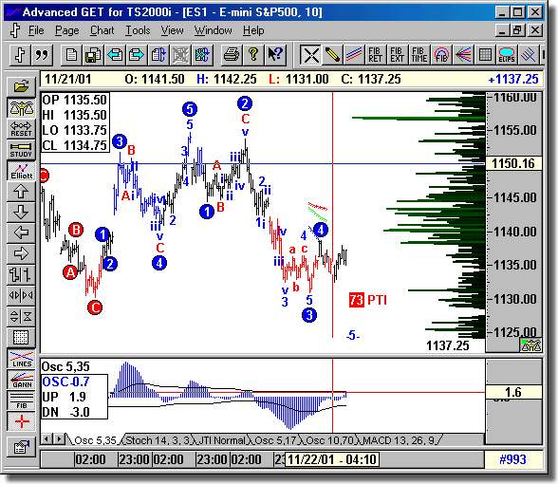The width and height of the screenshot is (558, 484).
Task: Switch to the Stoch 14, 3, 3 tab
Action: 158,440
